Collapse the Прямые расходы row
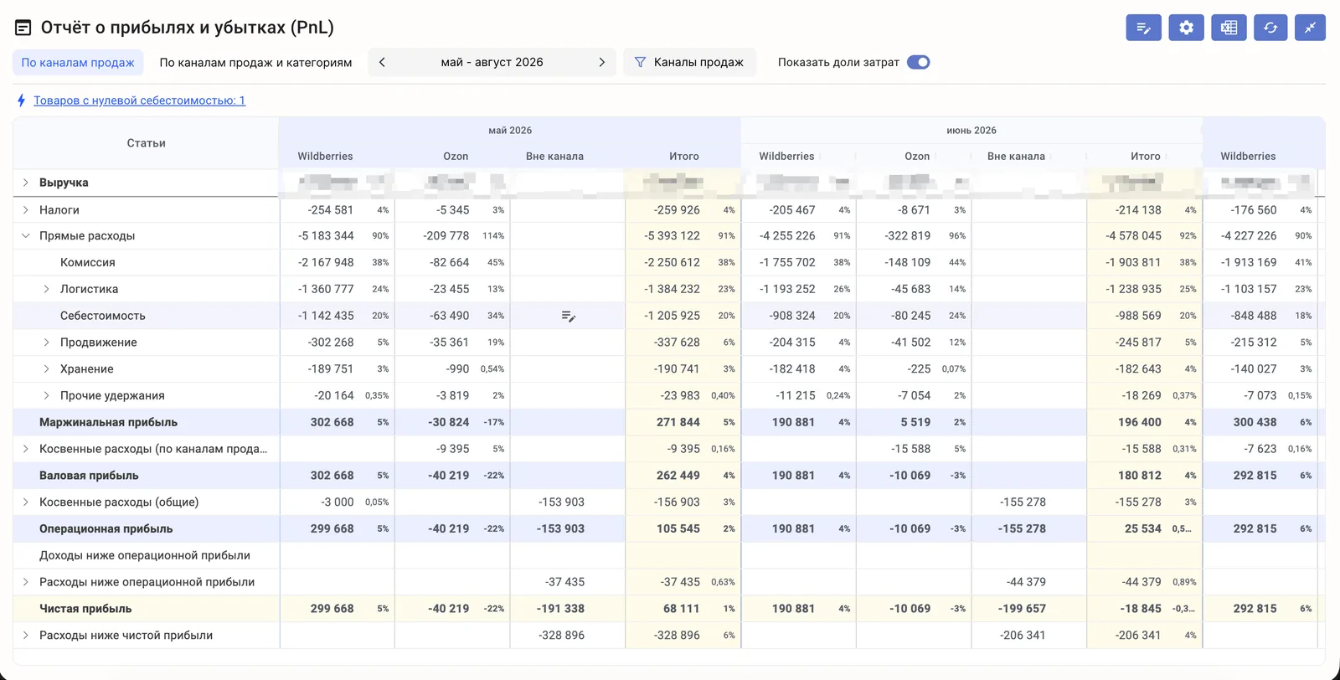 [x=25, y=236]
